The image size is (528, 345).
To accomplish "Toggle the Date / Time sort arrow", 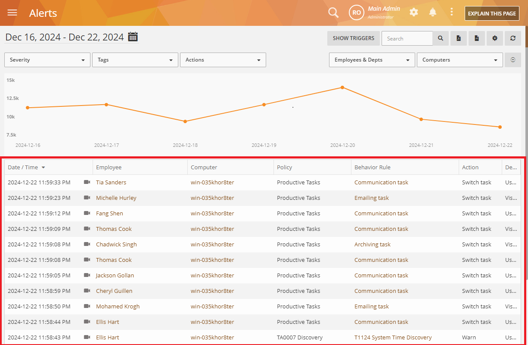I will 43,168.
